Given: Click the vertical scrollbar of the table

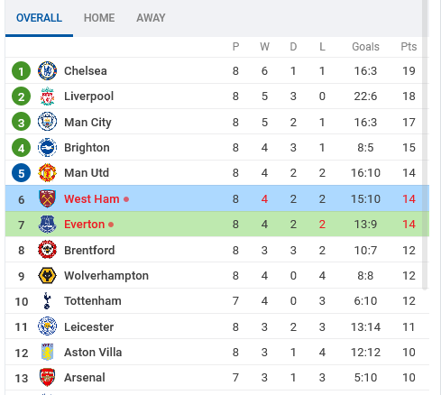Looking at the screenshot, I should (425, 144).
